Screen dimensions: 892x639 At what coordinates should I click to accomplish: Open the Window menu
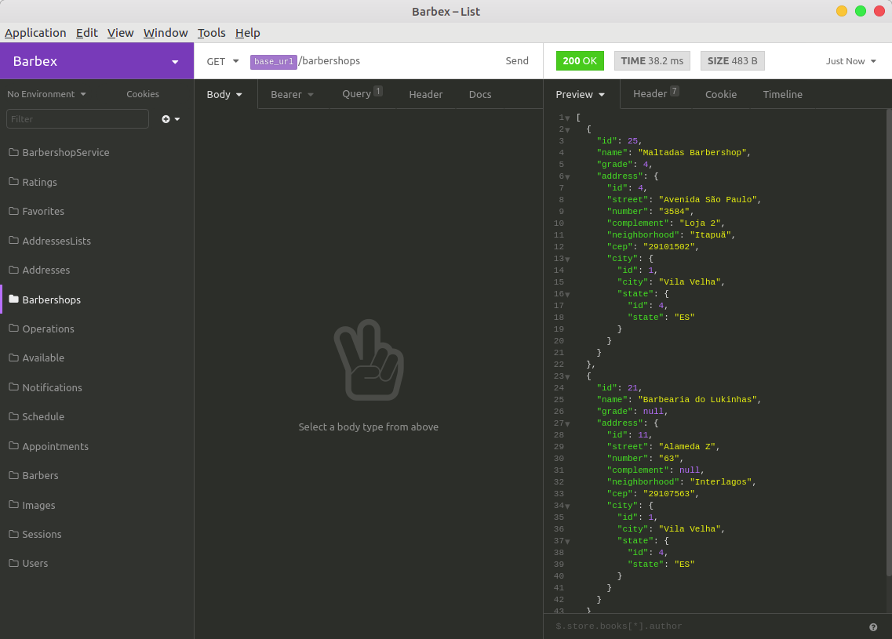coord(166,33)
